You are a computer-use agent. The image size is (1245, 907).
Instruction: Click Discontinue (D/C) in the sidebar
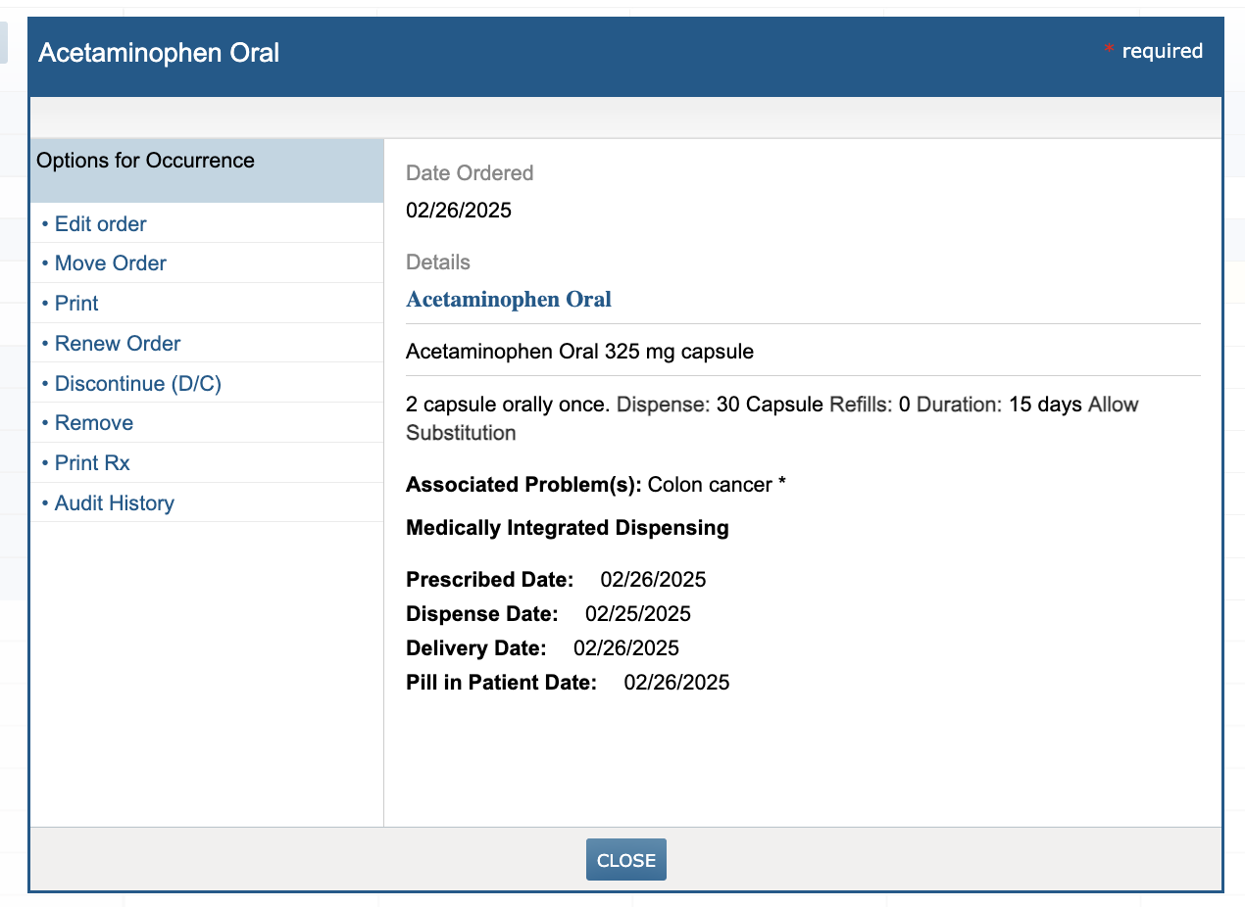coord(137,384)
